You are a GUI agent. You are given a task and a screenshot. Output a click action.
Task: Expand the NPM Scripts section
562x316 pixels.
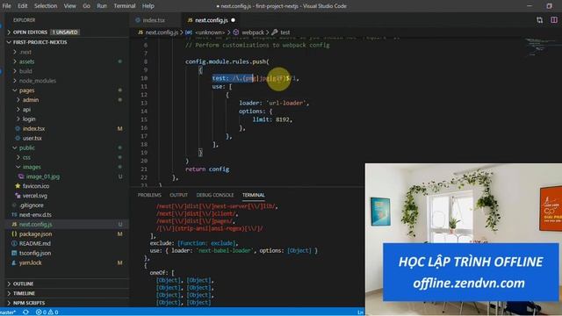click(x=67, y=303)
